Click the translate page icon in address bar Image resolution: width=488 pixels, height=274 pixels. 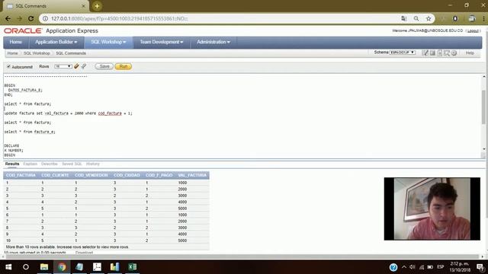click(x=404, y=18)
